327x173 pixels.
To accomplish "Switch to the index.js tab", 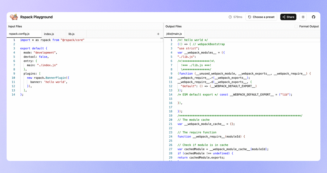I will coord(49,34).
